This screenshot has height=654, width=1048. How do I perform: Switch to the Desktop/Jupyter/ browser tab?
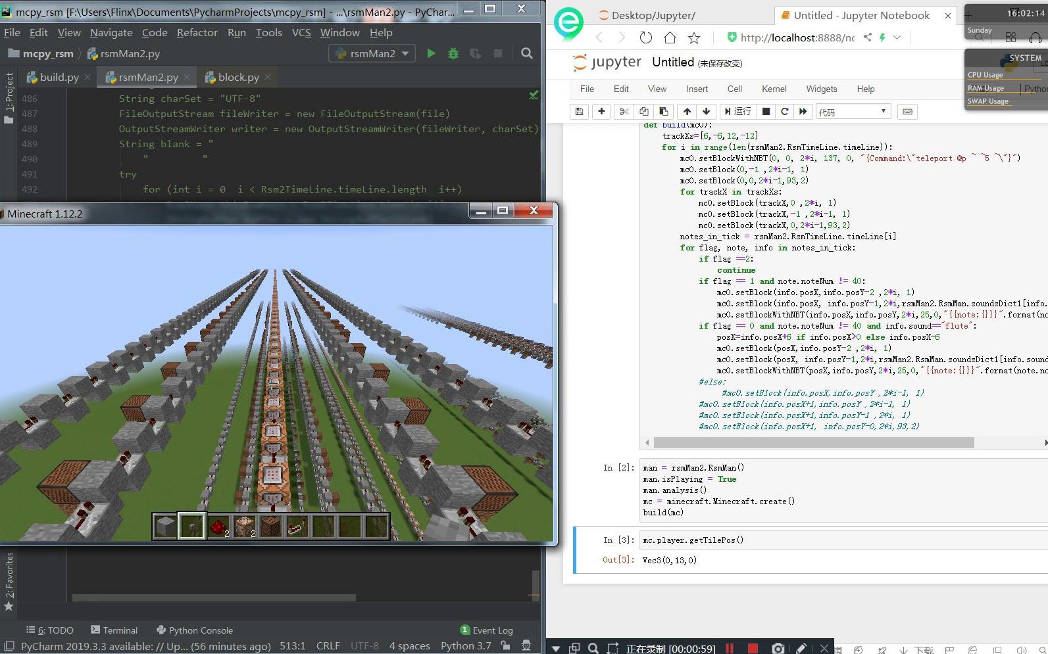click(x=653, y=15)
